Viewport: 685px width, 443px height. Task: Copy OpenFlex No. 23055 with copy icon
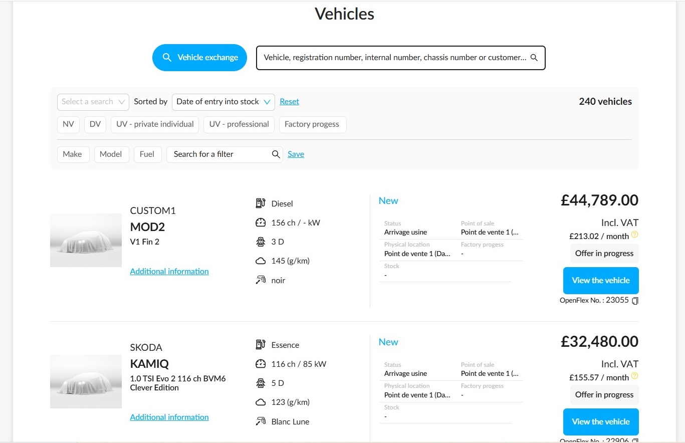click(635, 301)
